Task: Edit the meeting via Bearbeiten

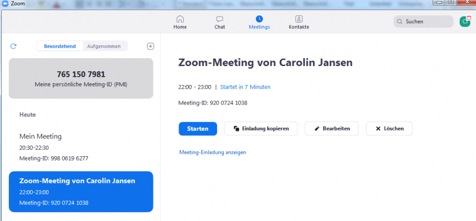Action: 332,128
